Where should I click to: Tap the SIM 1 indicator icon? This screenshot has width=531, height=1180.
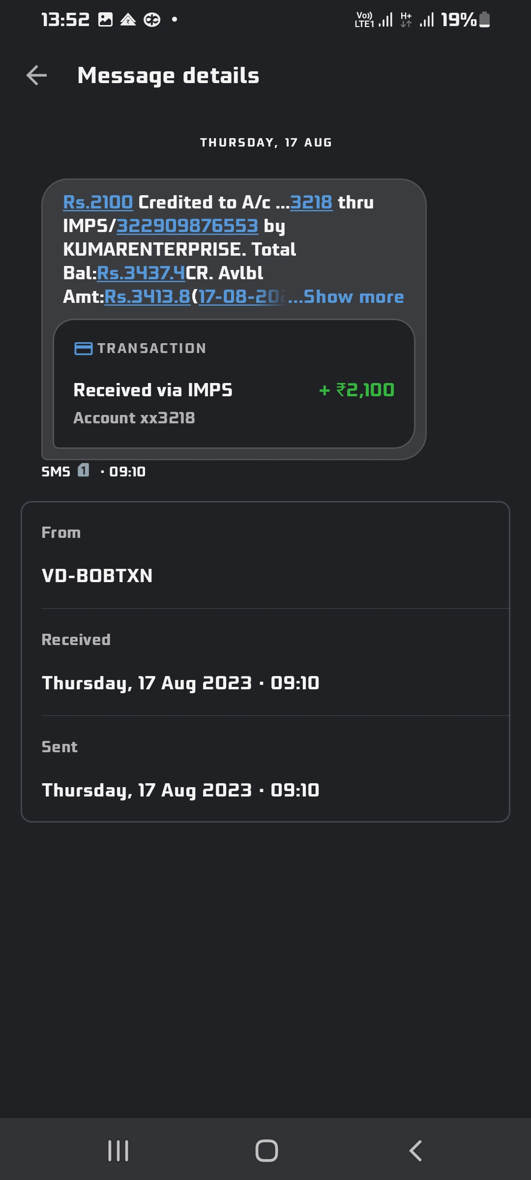click(x=84, y=471)
